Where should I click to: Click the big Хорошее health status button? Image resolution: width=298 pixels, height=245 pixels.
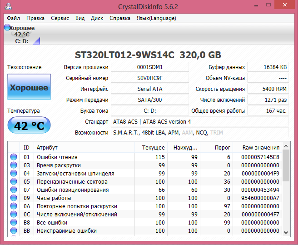pyautogui.click(x=29, y=87)
